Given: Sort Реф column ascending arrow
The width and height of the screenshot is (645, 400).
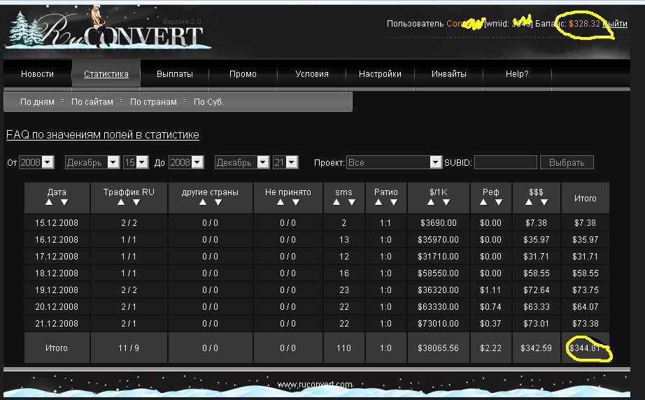Looking at the screenshot, I should click(x=484, y=202).
